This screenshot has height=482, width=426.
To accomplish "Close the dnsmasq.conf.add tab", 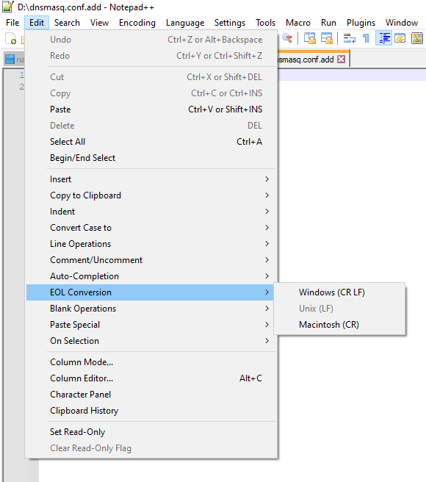I will (x=342, y=59).
